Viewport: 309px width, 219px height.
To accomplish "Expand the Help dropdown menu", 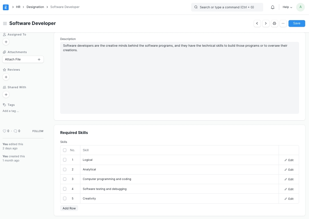I will tap(287, 7).
